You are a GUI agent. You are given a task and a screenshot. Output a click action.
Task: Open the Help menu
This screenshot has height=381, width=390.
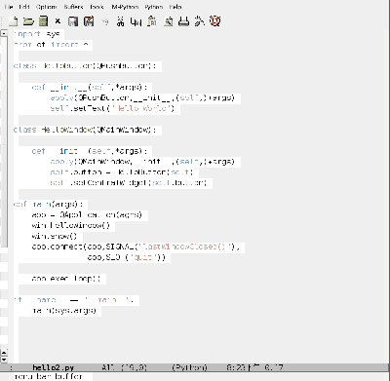click(x=175, y=7)
